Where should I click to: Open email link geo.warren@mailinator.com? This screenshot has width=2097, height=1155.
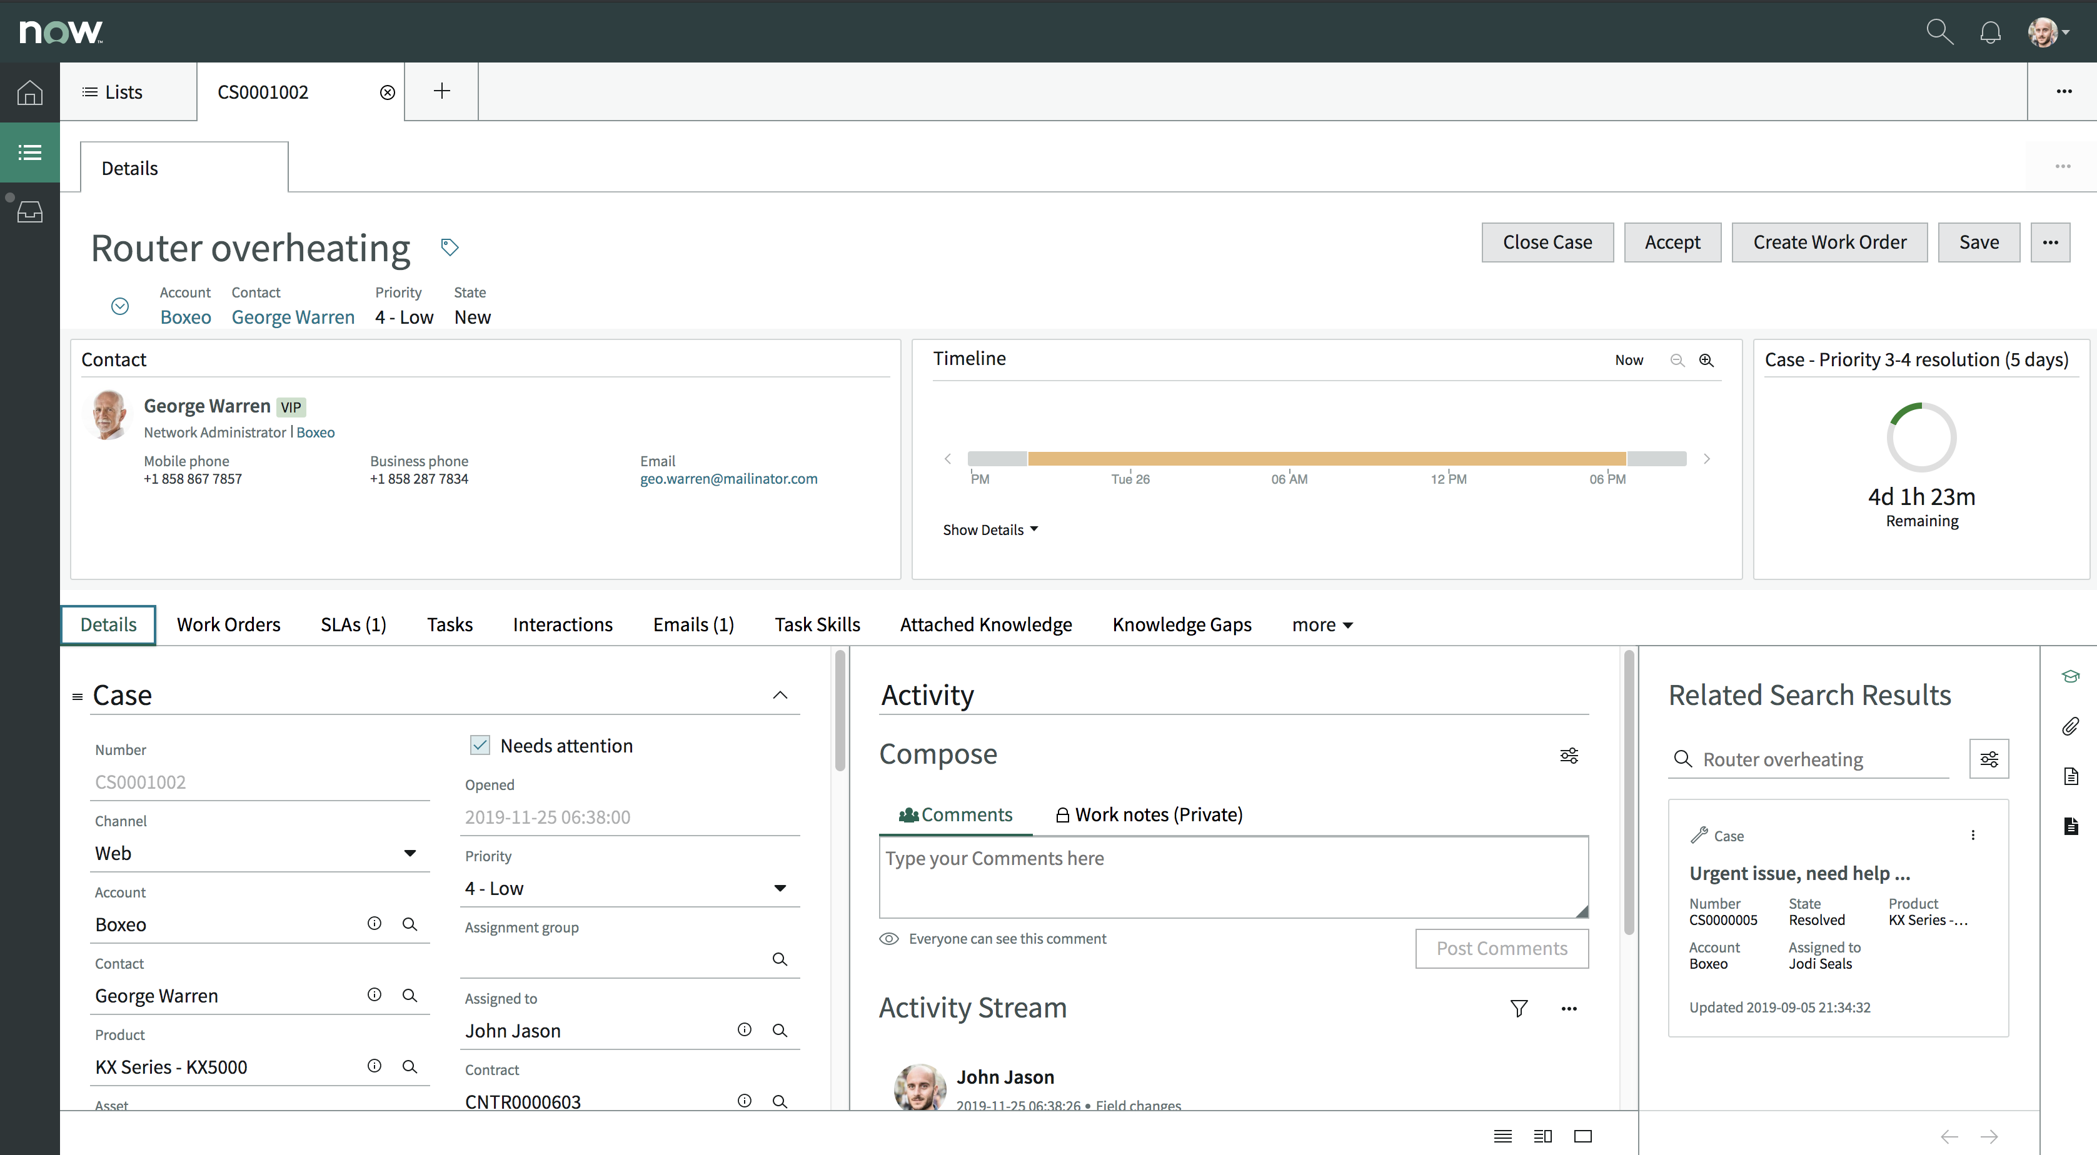tap(728, 479)
